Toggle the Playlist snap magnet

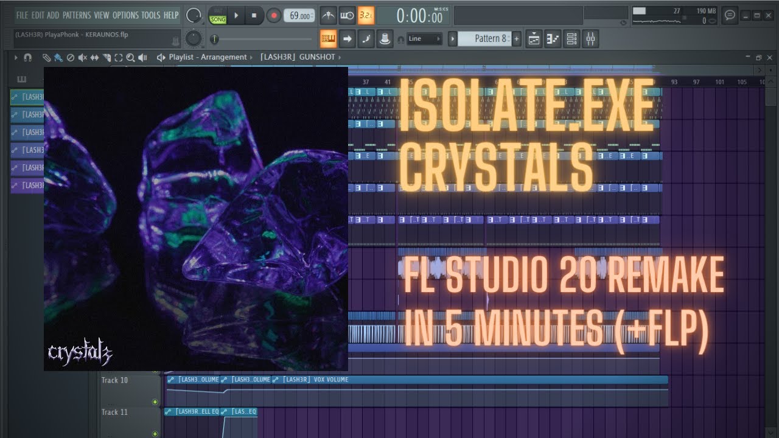27,58
